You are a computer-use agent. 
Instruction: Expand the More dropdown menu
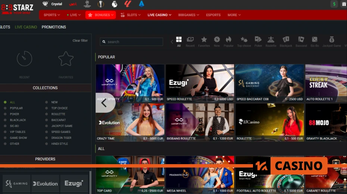234,15
